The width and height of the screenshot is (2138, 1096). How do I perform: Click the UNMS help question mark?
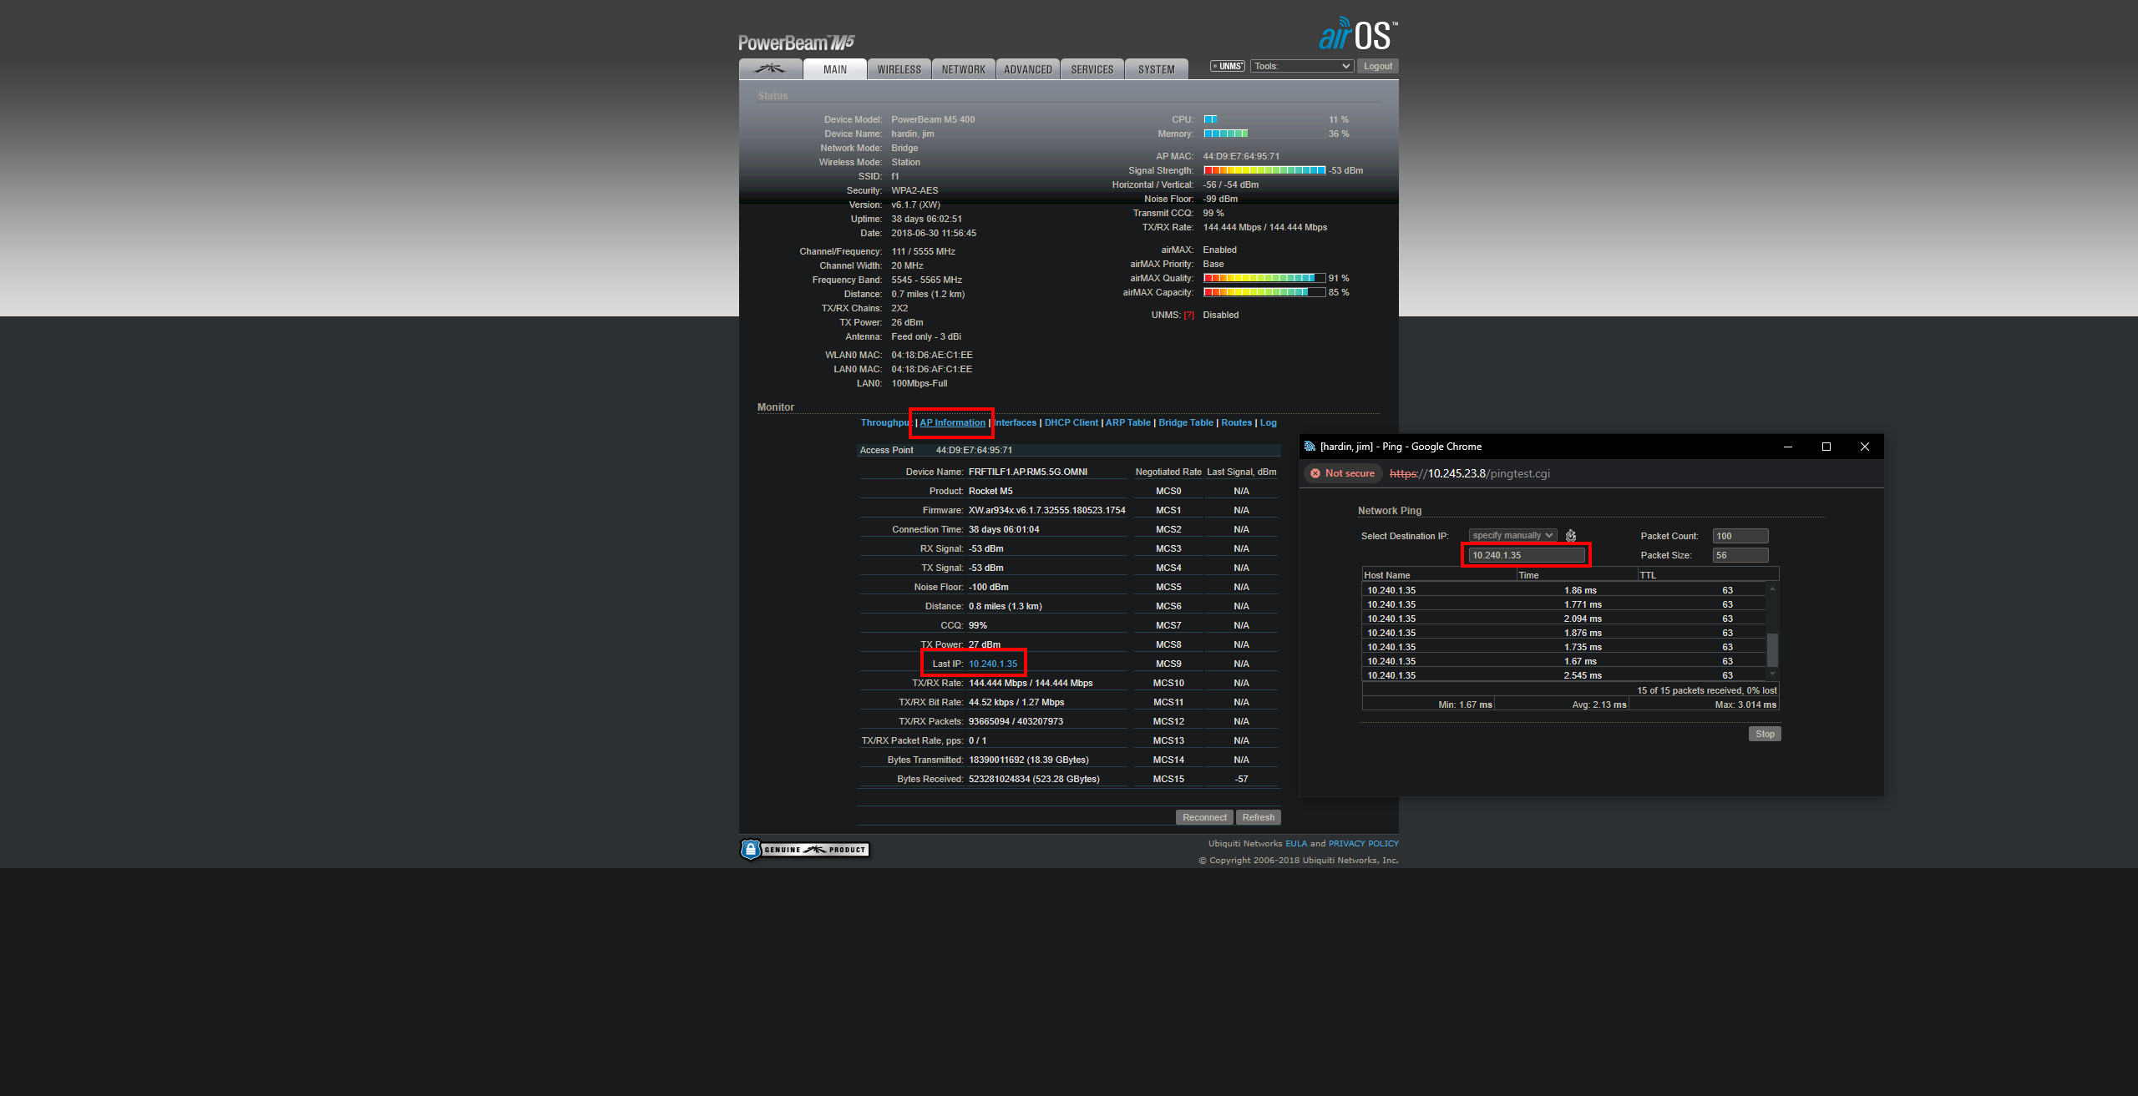tap(1188, 316)
